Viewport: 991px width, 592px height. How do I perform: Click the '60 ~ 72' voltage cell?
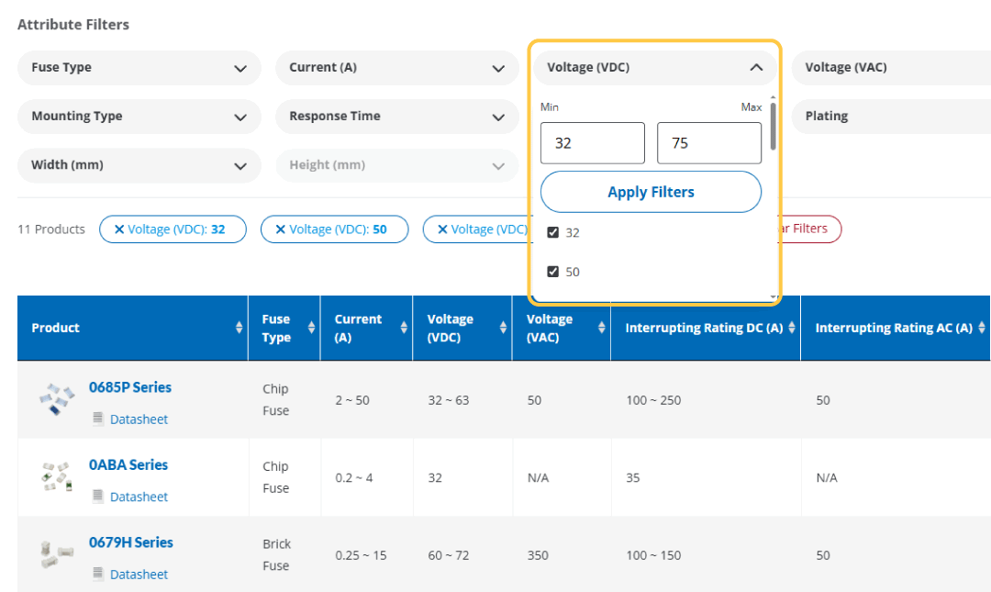click(449, 555)
